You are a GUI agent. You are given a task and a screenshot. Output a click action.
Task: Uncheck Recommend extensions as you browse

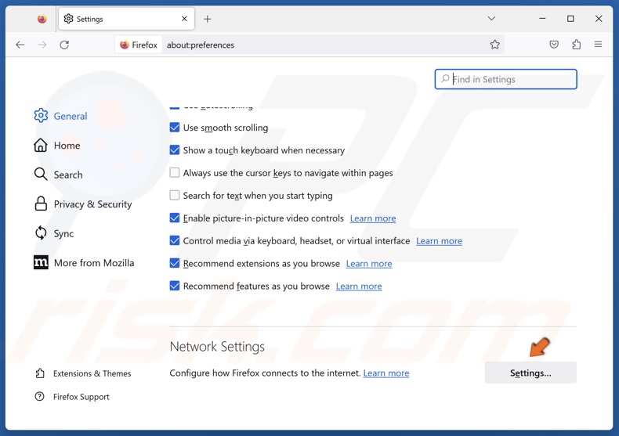pyautogui.click(x=175, y=263)
